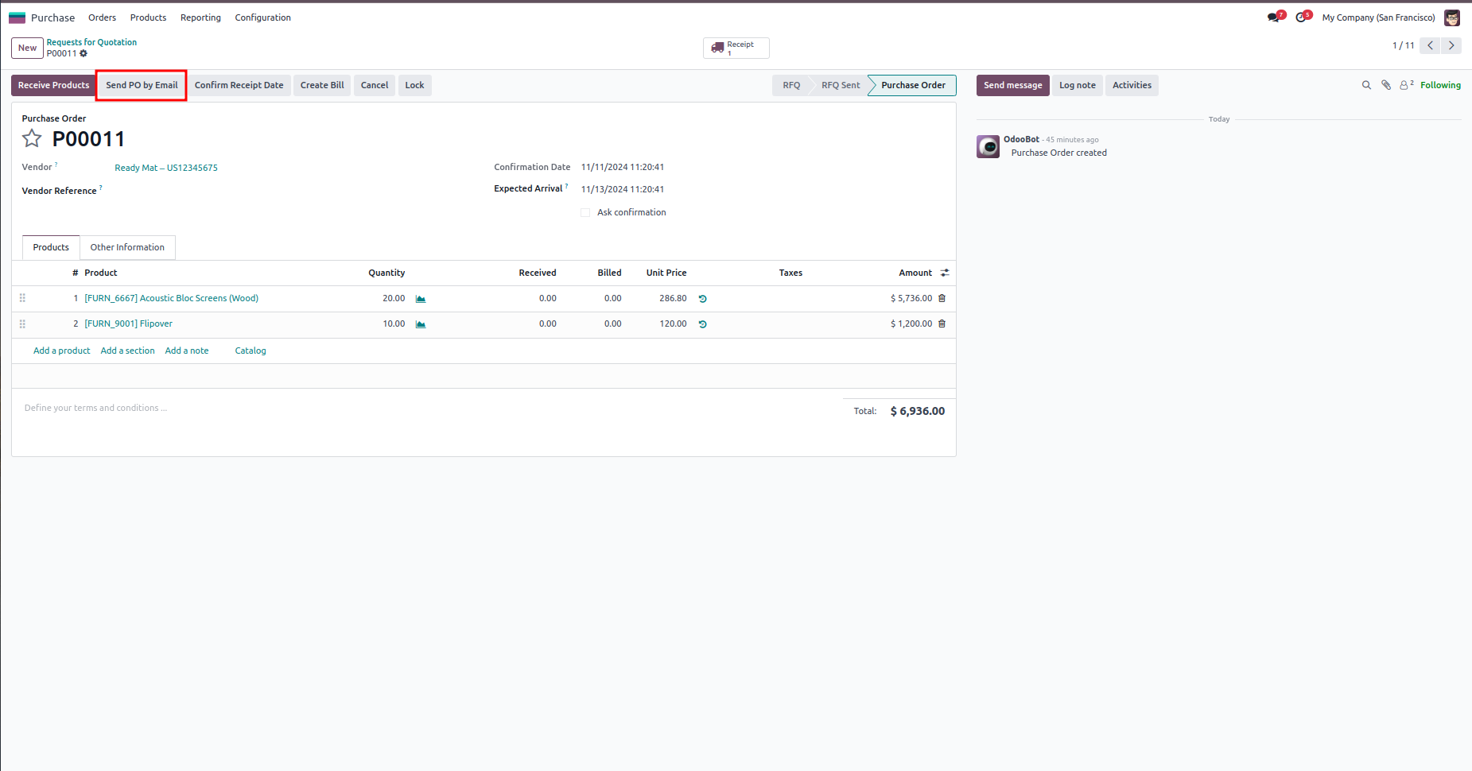Image resolution: width=1472 pixels, height=771 pixels.
Task: Click Send PO by Email
Action: click(142, 85)
